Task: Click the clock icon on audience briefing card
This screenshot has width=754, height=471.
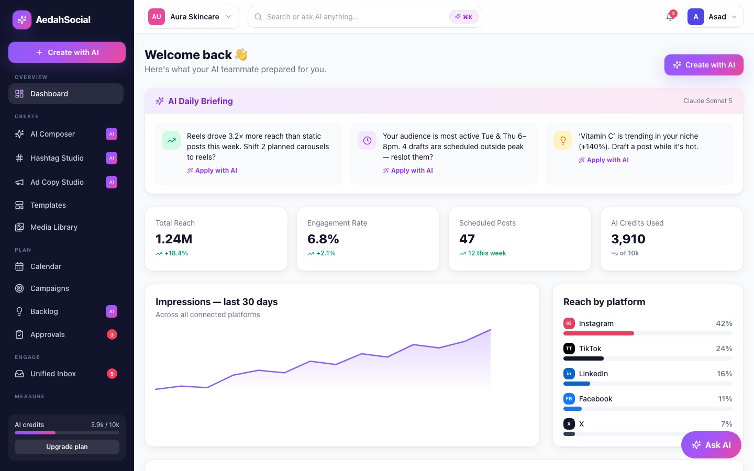Action: pyautogui.click(x=367, y=140)
